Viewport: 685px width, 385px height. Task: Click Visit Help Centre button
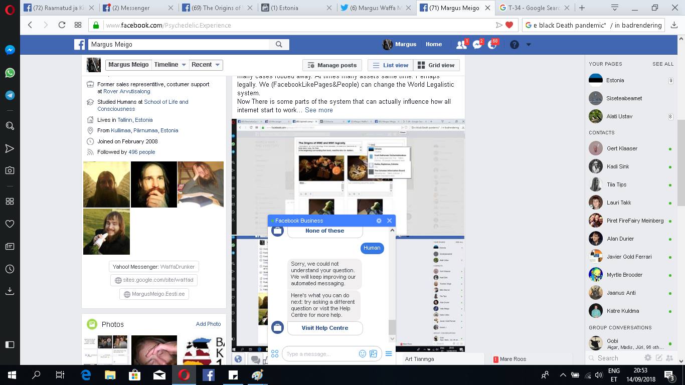click(x=325, y=328)
